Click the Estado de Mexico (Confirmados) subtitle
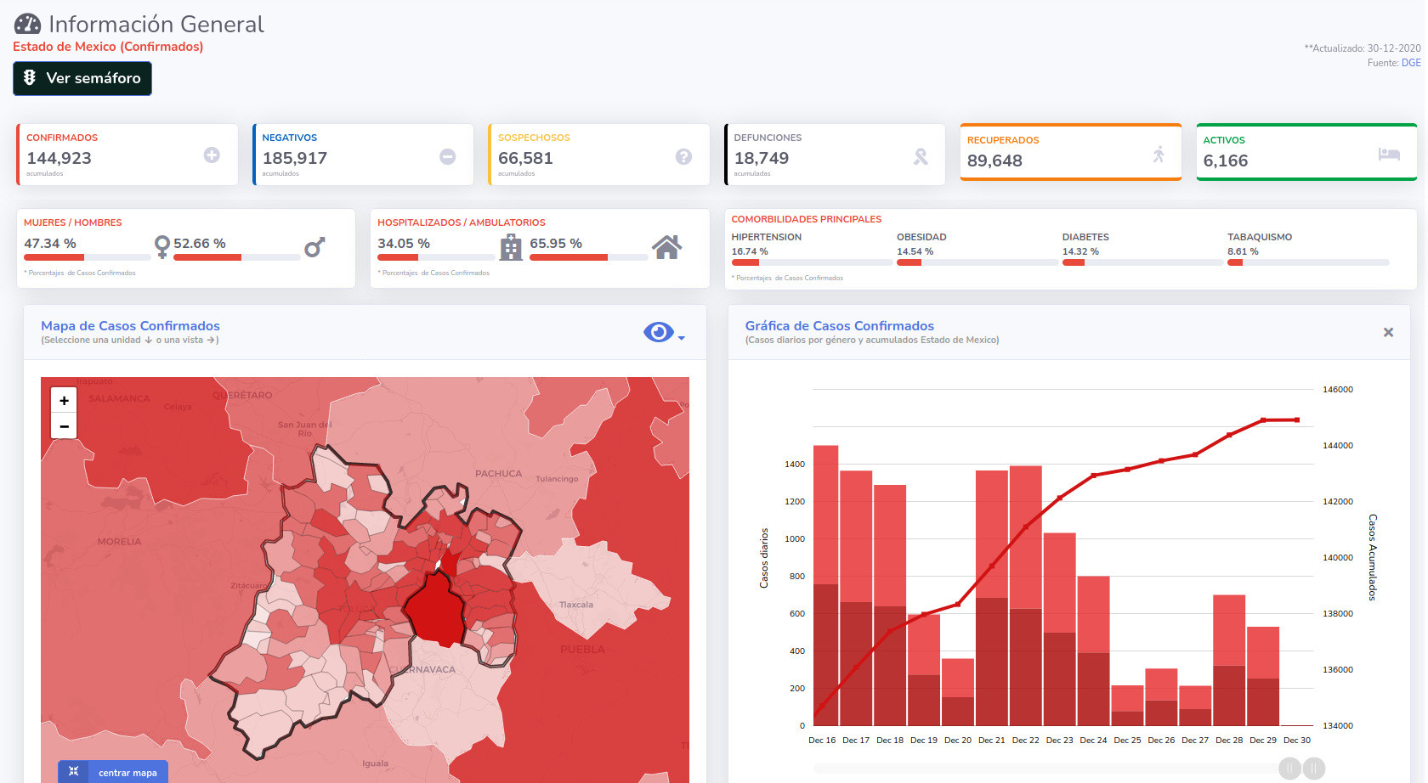 coord(108,47)
